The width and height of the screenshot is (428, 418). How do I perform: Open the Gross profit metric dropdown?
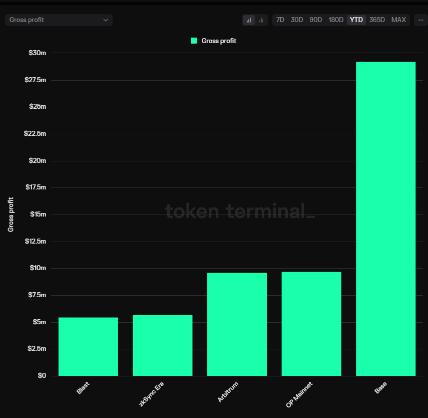coord(59,20)
